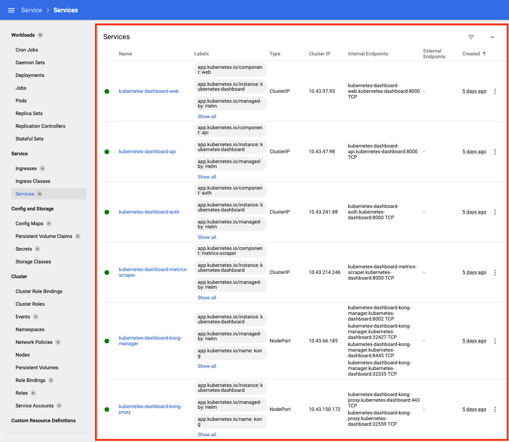Click Service breadcrumb in header
509x442 pixels.
point(31,10)
